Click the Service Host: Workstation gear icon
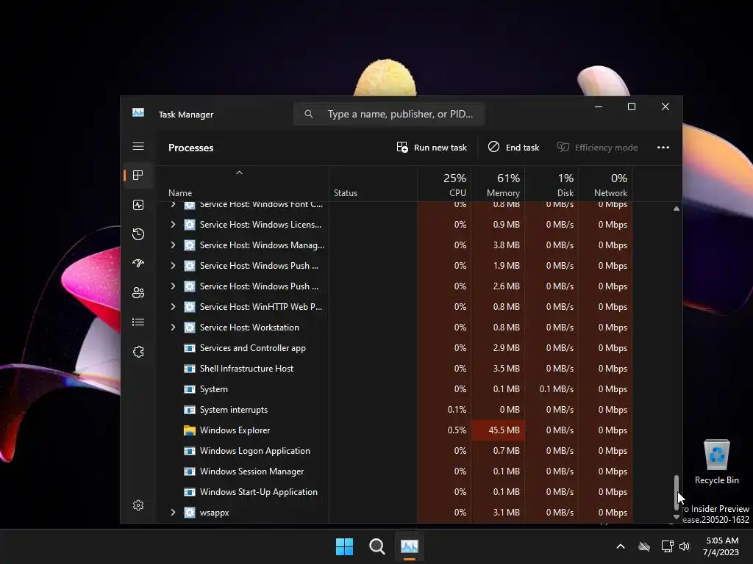 click(x=190, y=327)
